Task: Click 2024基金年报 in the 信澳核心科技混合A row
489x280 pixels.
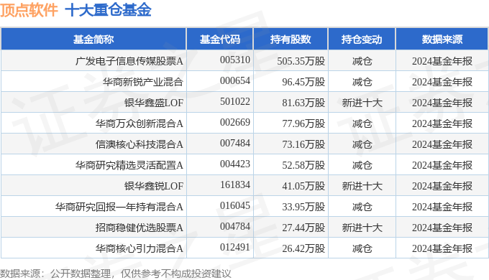Action: pos(442,144)
